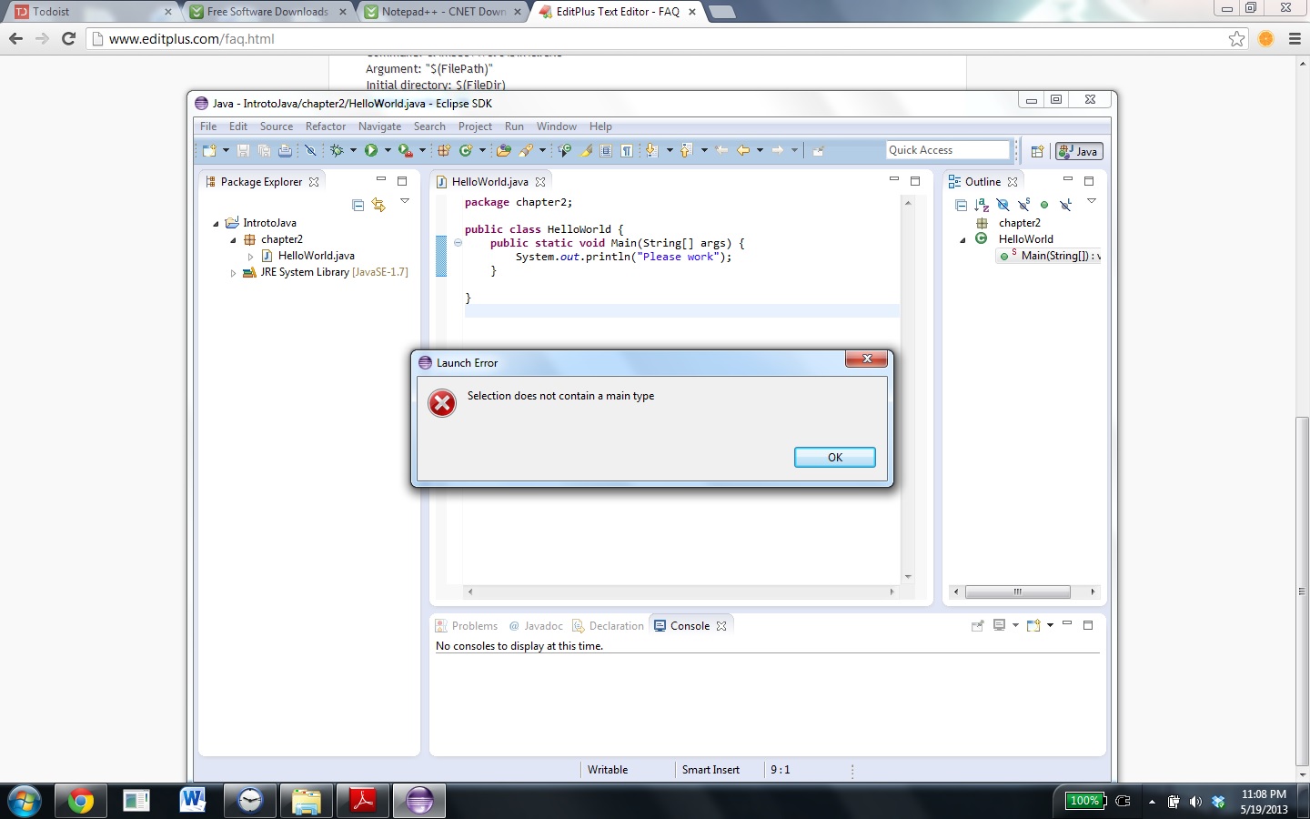This screenshot has height=819, width=1310.
Task: Click the Debug bug icon
Action: [337, 150]
